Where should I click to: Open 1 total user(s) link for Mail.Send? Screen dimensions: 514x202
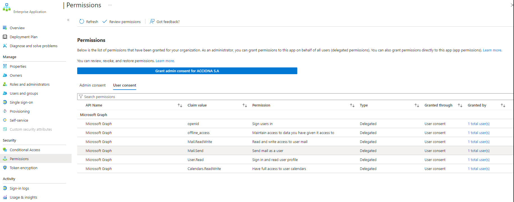coord(479,151)
